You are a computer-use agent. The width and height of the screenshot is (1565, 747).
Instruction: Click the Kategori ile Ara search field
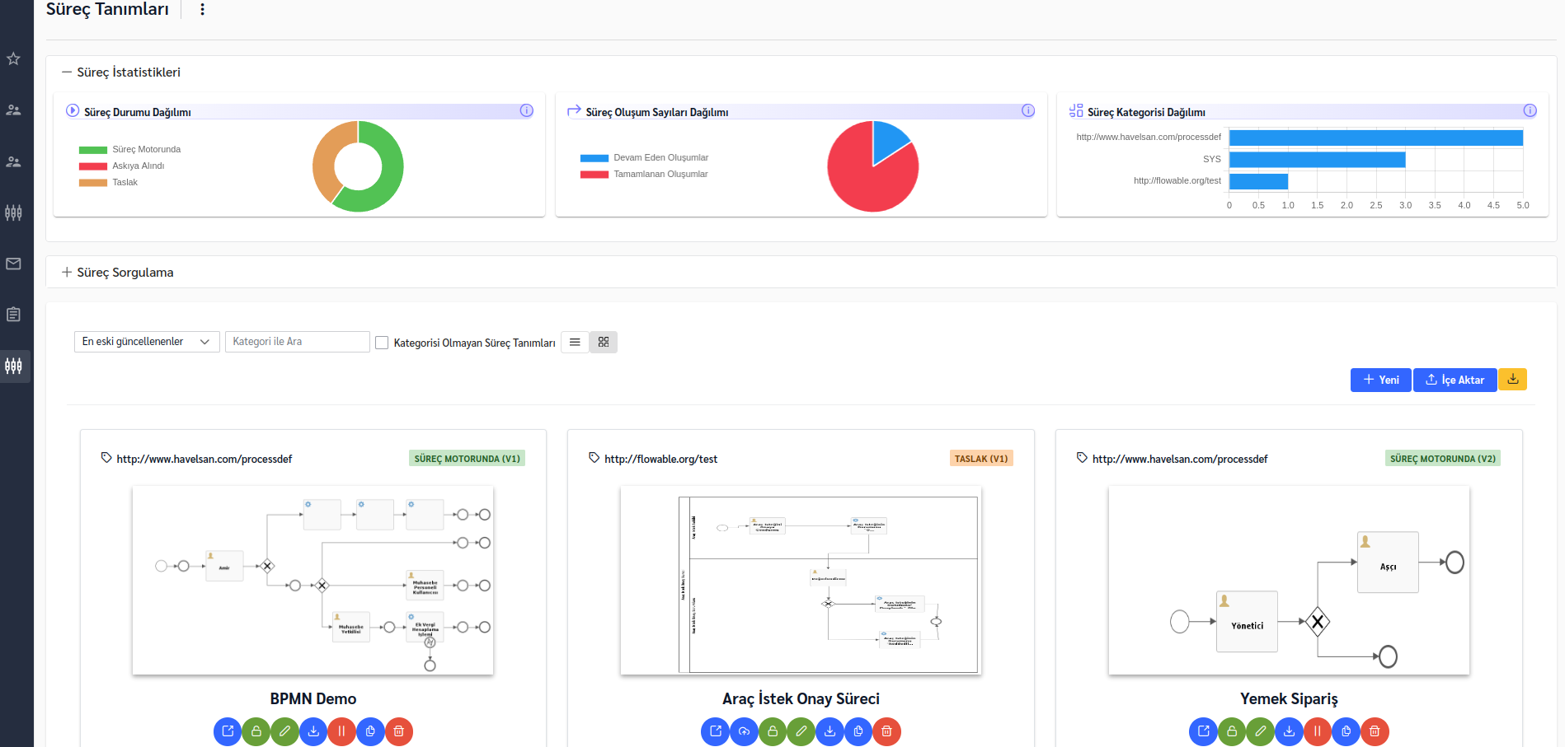coord(297,342)
